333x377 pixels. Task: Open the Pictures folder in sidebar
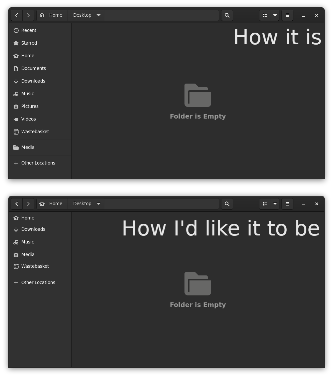point(40,106)
